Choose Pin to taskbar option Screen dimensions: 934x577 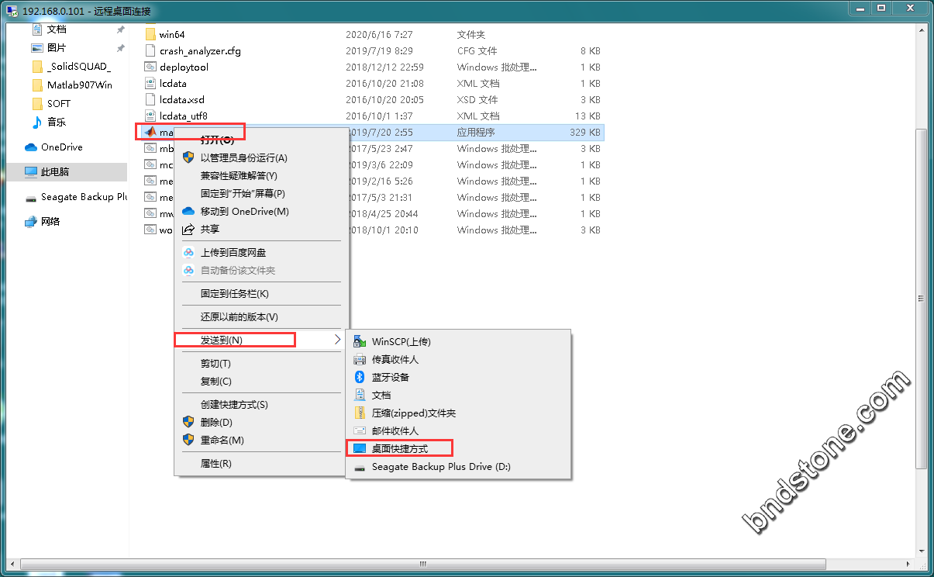coord(234,294)
